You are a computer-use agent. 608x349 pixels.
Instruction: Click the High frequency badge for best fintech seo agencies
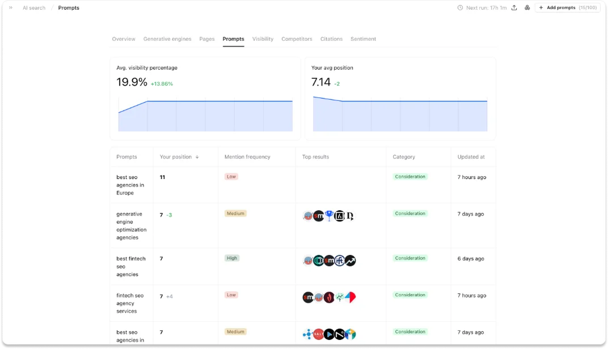[x=232, y=258]
